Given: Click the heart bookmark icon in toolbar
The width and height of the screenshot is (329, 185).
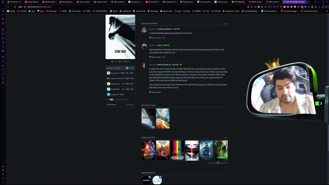Looking at the screenshot, I should [269, 7].
